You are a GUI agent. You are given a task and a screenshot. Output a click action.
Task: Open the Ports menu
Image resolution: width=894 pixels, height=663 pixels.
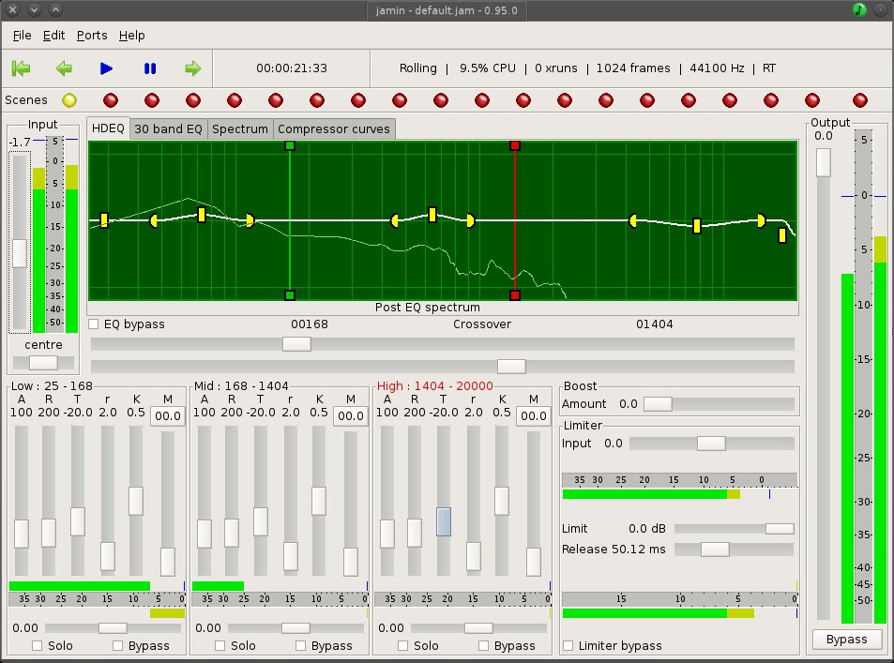pos(92,36)
